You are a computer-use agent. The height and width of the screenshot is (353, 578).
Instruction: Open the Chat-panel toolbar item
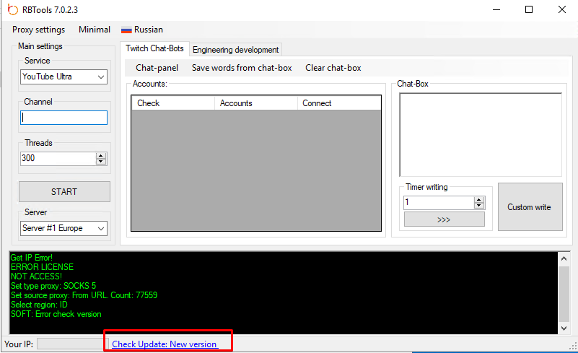point(157,68)
